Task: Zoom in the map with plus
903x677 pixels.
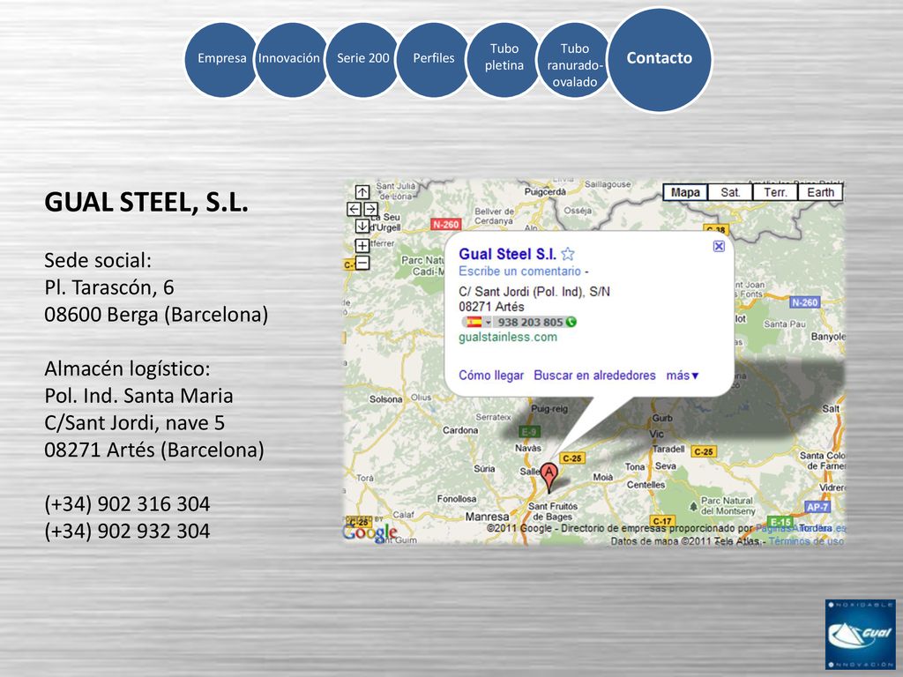Action: [x=362, y=246]
